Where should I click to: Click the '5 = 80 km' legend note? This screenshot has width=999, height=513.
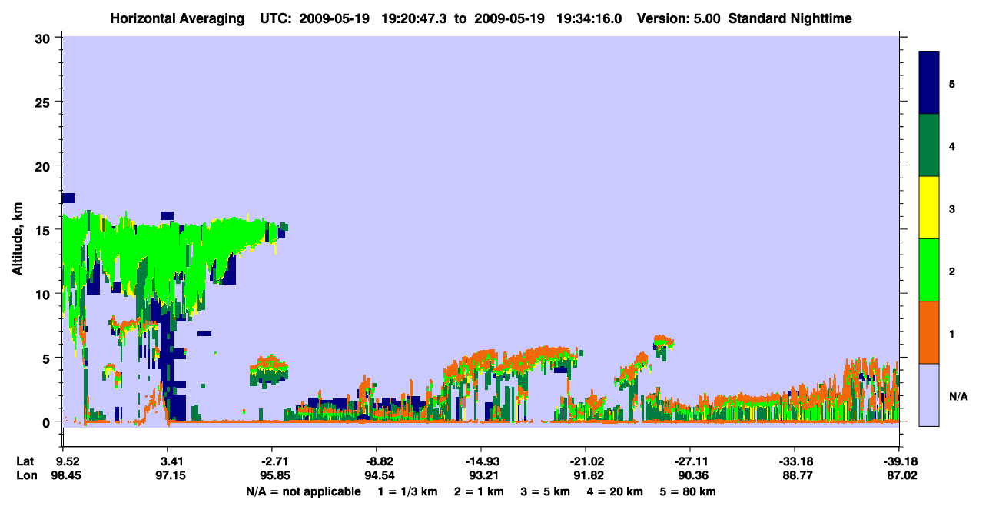click(688, 492)
